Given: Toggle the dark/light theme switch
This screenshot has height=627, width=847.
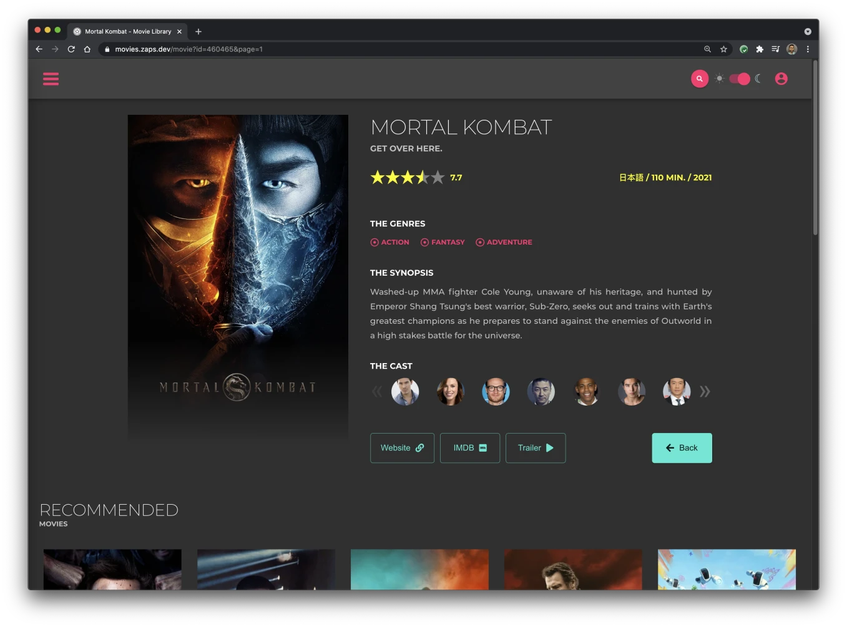Looking at the screenshot, I should point(740,79).
